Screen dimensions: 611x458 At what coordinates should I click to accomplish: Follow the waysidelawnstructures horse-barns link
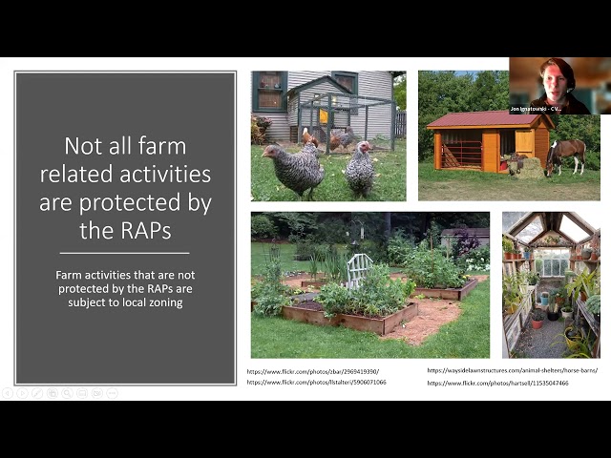click(512, 370)
